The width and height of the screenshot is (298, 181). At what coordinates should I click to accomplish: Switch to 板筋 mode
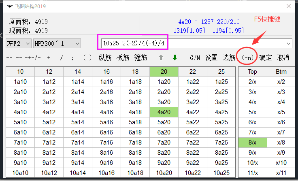123,57
